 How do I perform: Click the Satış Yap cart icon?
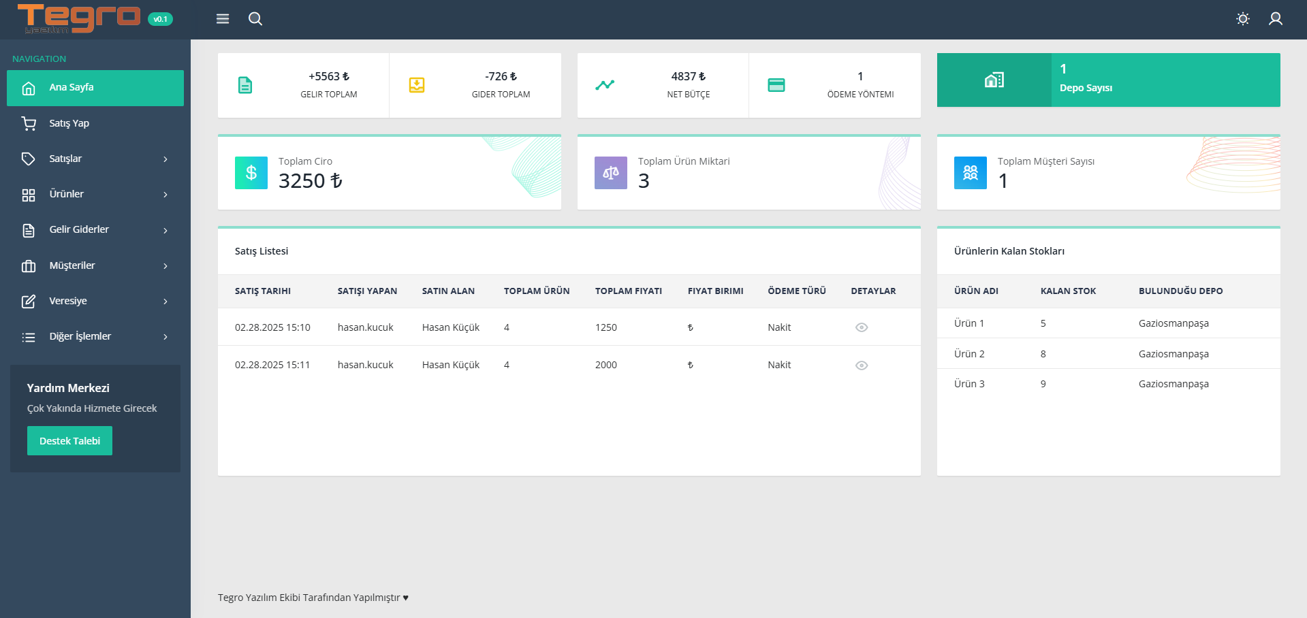(29, 123)
